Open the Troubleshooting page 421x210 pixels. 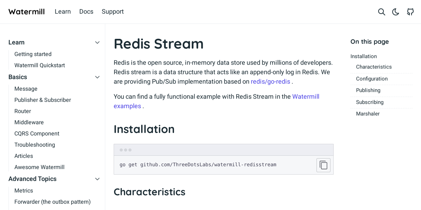(x=34, y=145)
